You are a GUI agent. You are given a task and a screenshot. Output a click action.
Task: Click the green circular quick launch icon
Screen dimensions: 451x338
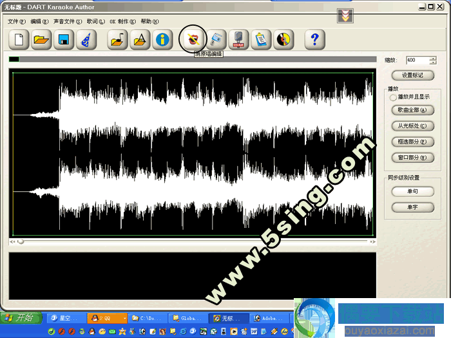click(51, 332)
